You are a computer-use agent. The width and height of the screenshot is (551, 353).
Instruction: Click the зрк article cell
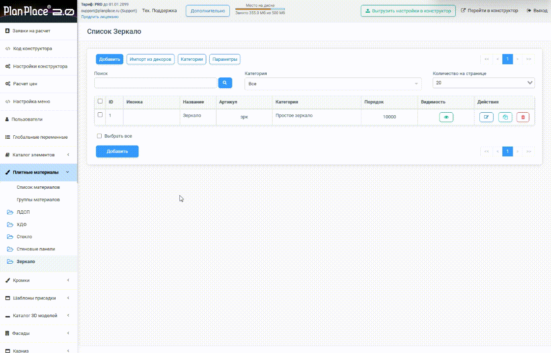(244, 117)
